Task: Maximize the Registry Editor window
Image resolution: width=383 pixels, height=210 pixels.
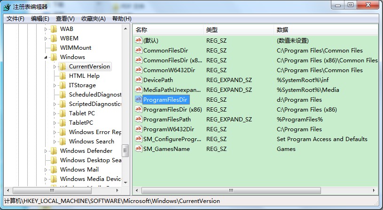Action: (351, 5)
